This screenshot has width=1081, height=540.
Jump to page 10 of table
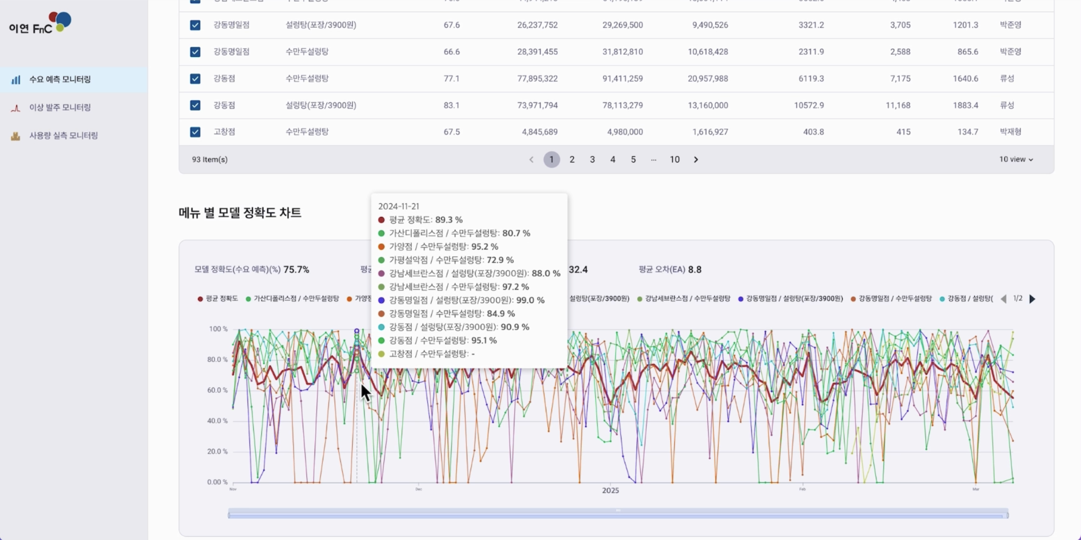click(x=674, y=160)
